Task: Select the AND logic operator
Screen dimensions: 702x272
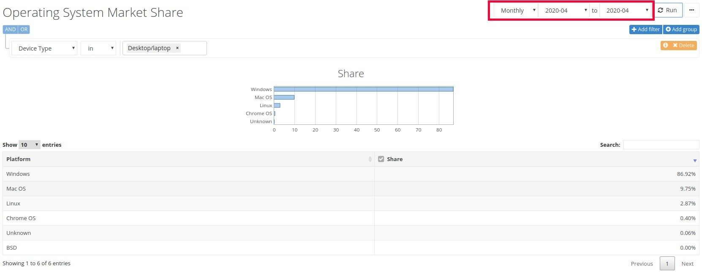Action: (11, 30)
